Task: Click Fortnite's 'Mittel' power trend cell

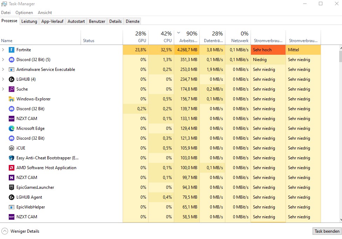Action: [x=303, y=50]
